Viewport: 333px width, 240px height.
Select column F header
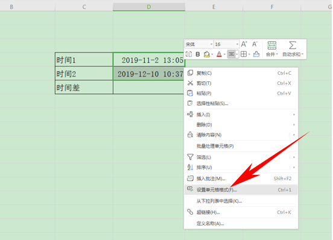tap(272, 7)
